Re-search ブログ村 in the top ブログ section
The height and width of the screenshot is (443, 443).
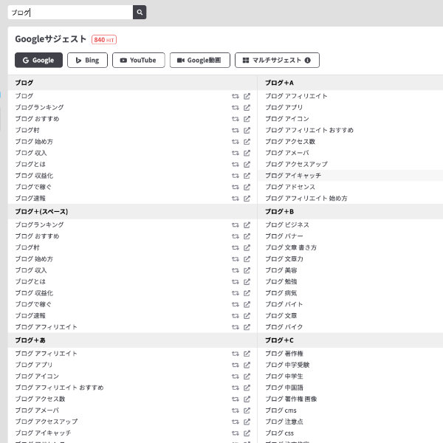(236, 130)
